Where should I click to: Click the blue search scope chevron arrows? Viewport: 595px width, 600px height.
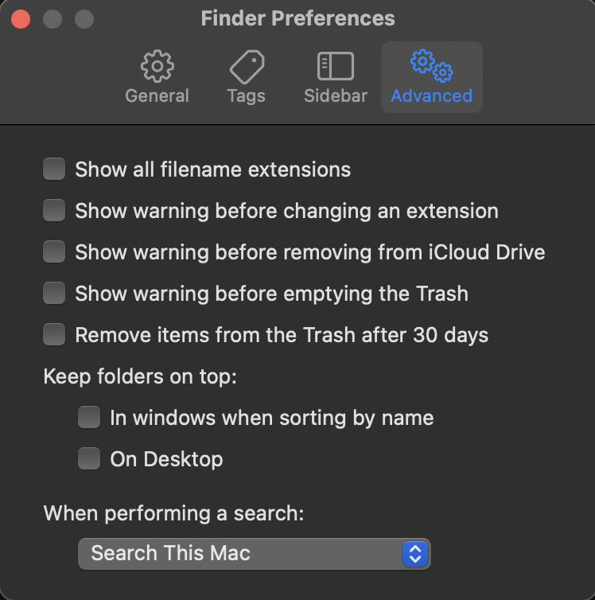coord(415,554)
